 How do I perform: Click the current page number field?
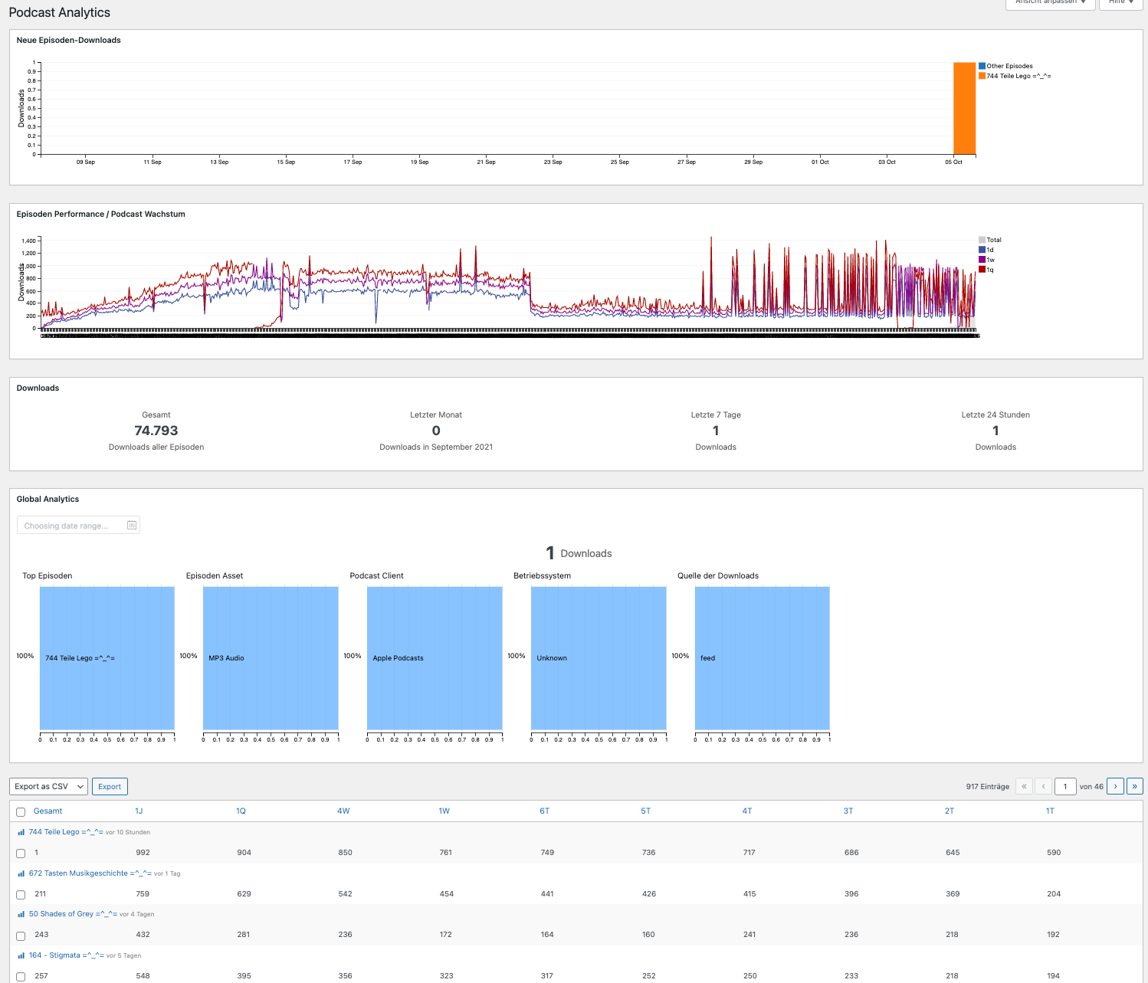(1065, 786)
